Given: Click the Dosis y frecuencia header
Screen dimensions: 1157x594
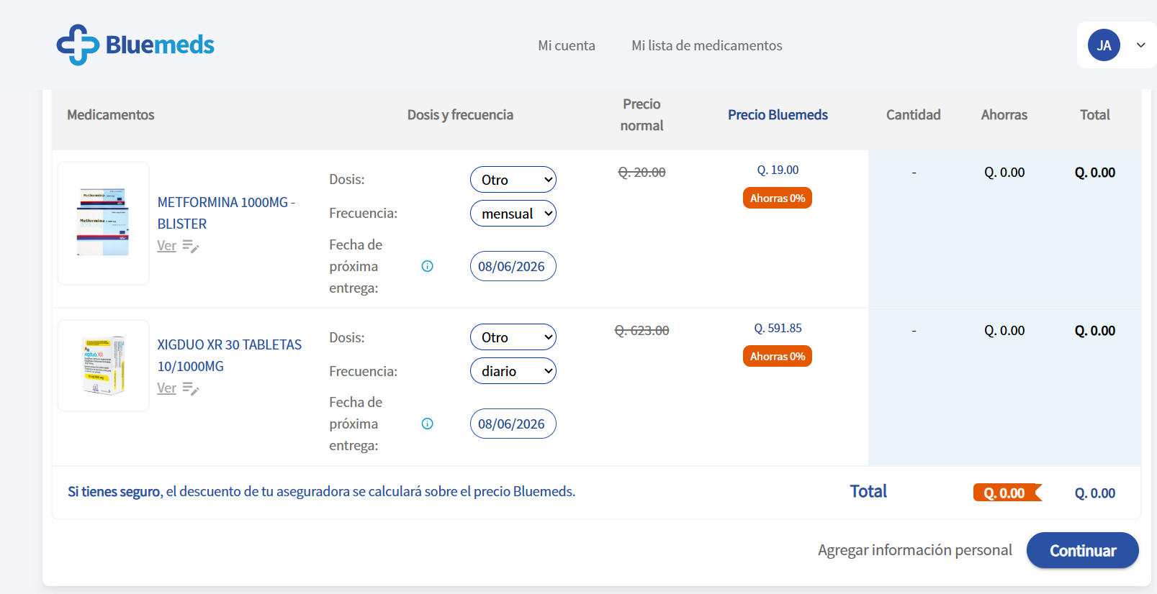Looking at the screenshot, I should click(460, 115).
